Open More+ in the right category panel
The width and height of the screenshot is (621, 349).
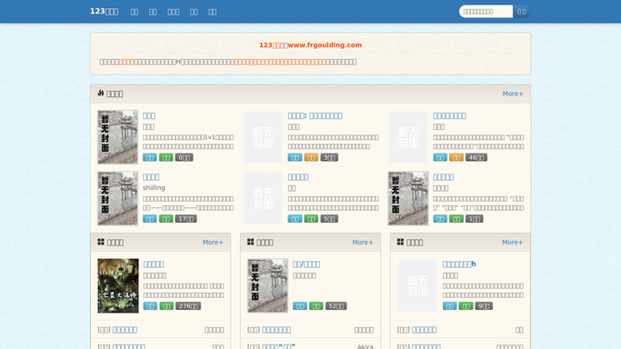point(512,242)
